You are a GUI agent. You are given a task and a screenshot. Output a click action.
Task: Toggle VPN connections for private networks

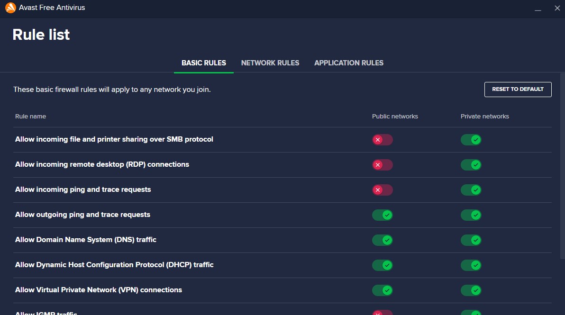(x=471, y=290)
